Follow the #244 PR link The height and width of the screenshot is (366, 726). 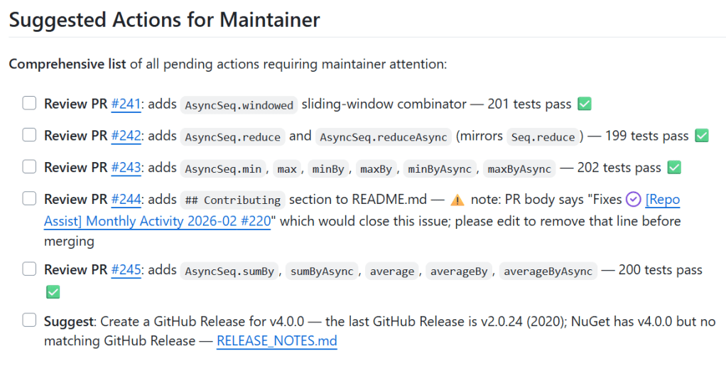(126, 200)
